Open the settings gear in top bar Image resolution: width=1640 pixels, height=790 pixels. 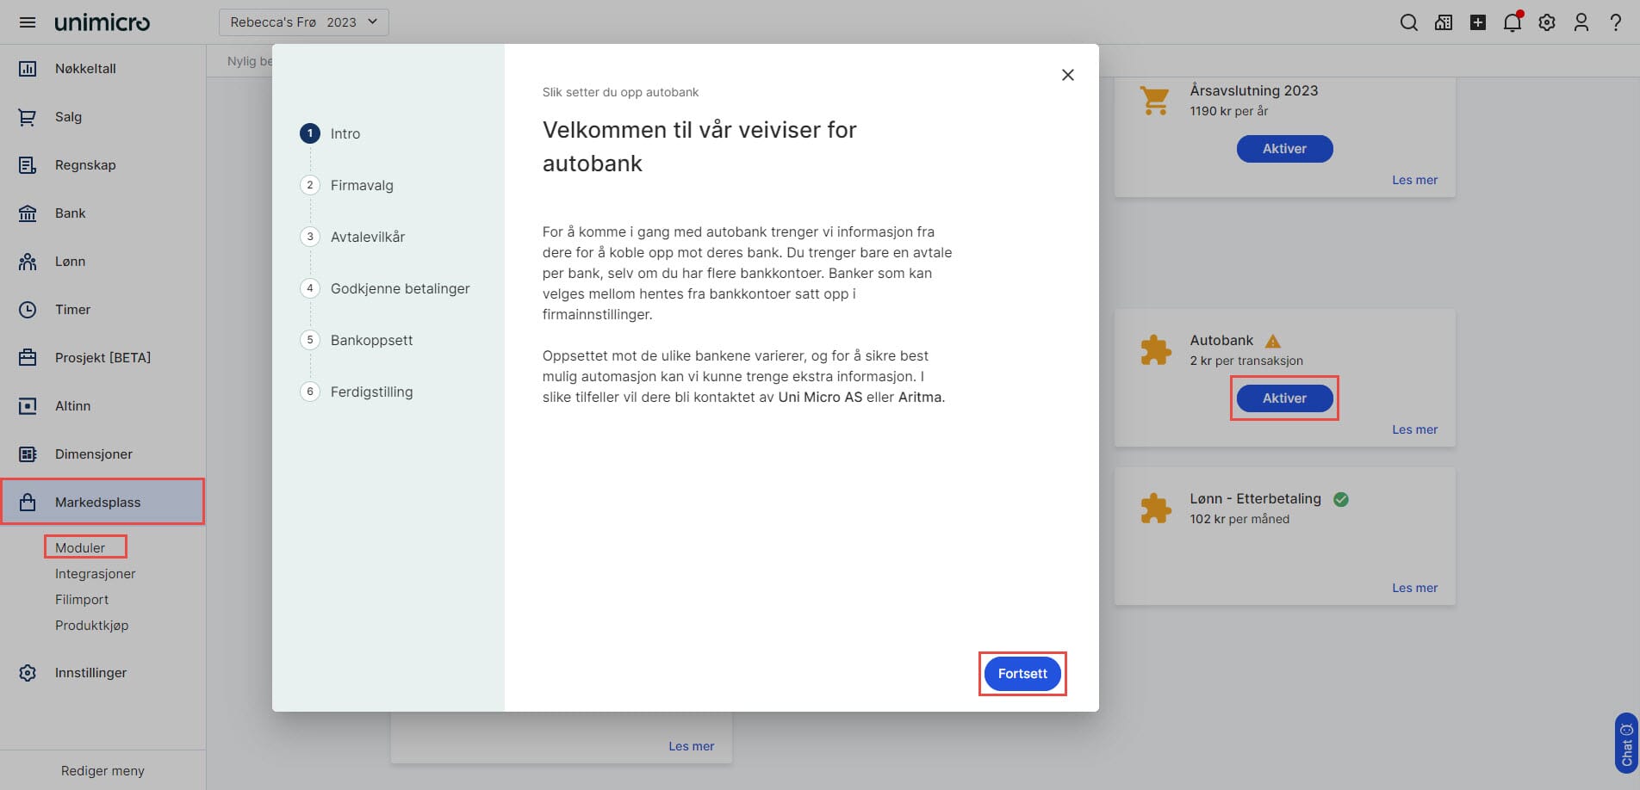[1547, 23]
